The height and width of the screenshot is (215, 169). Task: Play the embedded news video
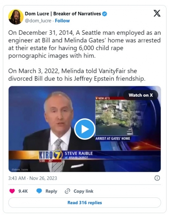[85, 129]
